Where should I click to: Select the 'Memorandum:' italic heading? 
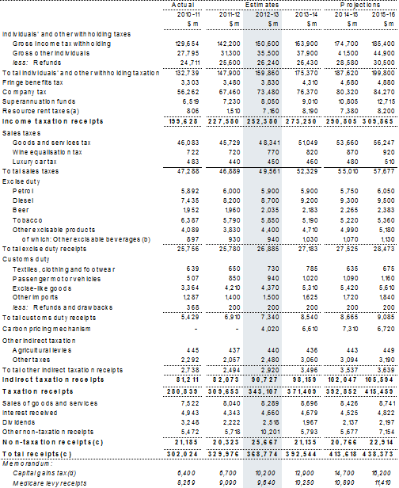26,463
